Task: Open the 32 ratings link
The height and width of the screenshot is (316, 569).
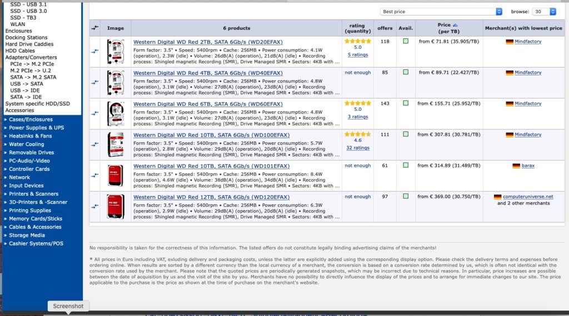Action: tap(358, 147)
